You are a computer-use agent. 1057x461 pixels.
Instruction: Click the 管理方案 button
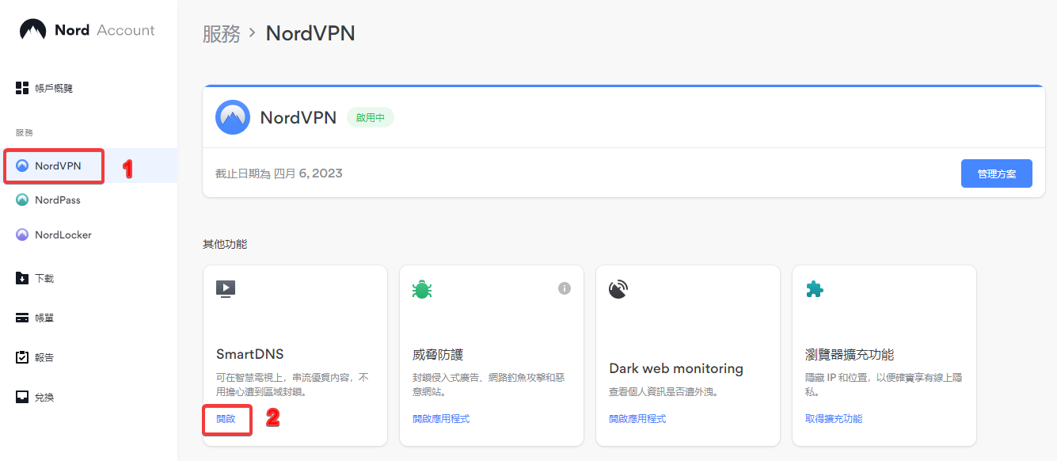[996, 173]
